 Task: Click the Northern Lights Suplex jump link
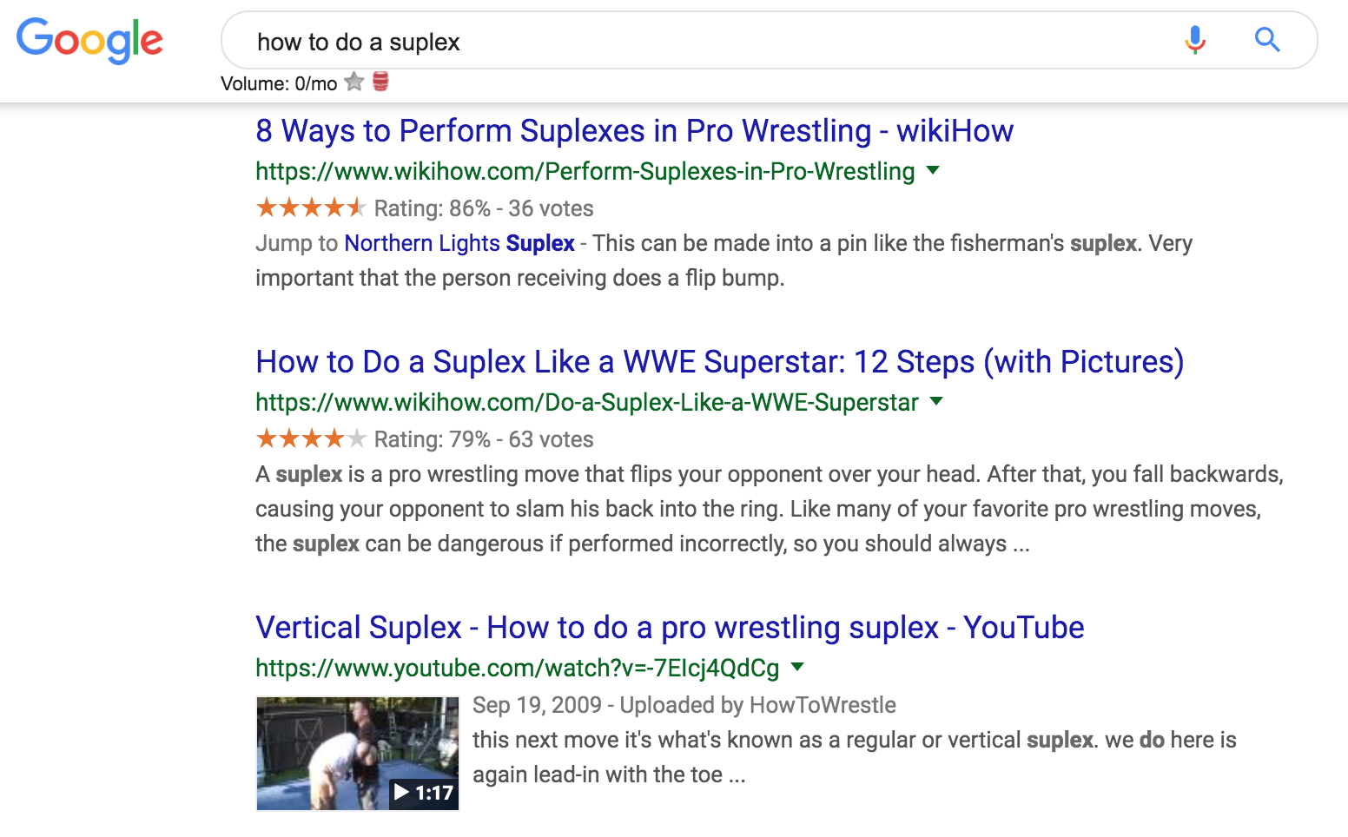(x=459, y=243)
